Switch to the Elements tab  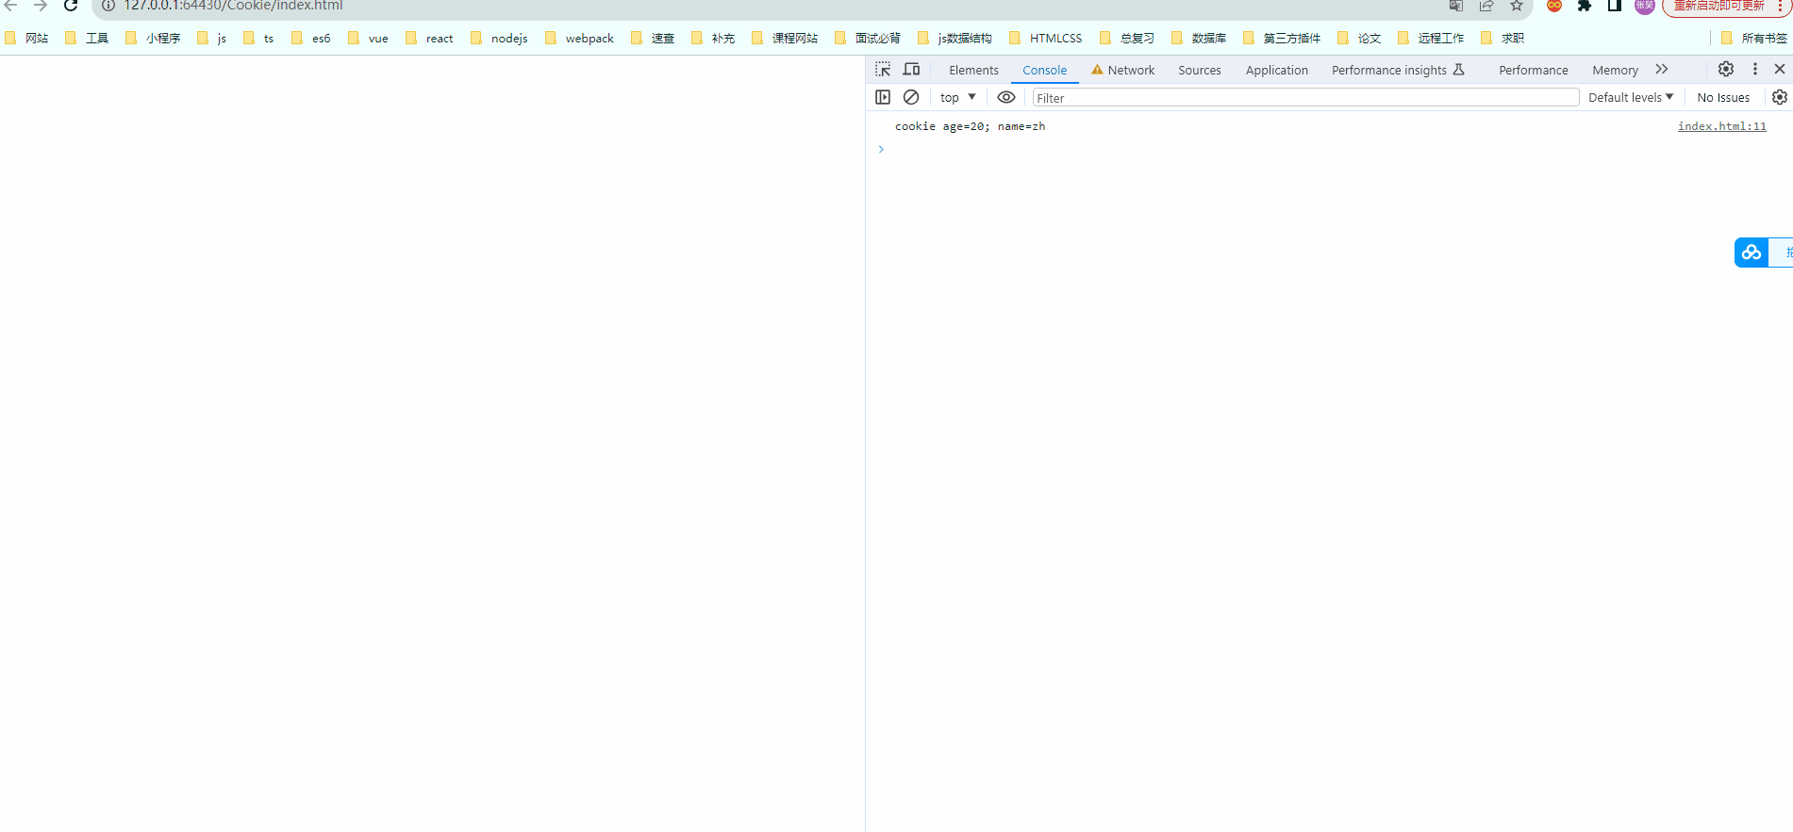point(973,70)
